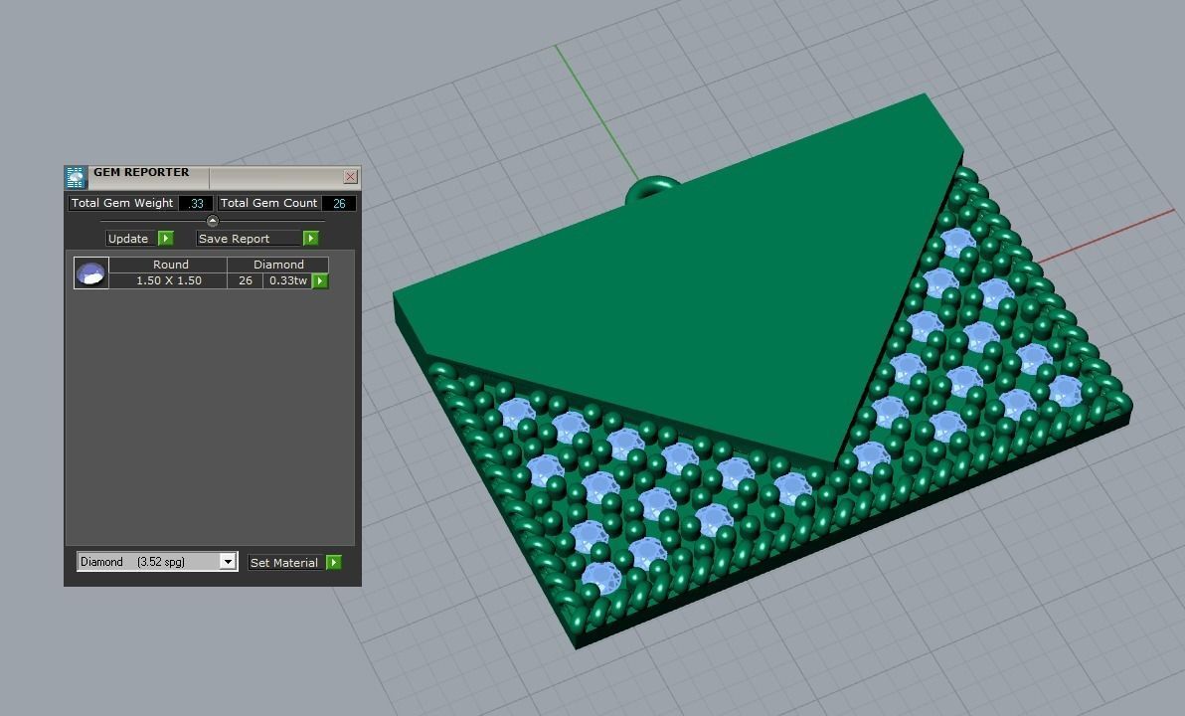
Task: Click the 'Total Gem Count' label
Action: pyautogui.click(x=269, y=203)
